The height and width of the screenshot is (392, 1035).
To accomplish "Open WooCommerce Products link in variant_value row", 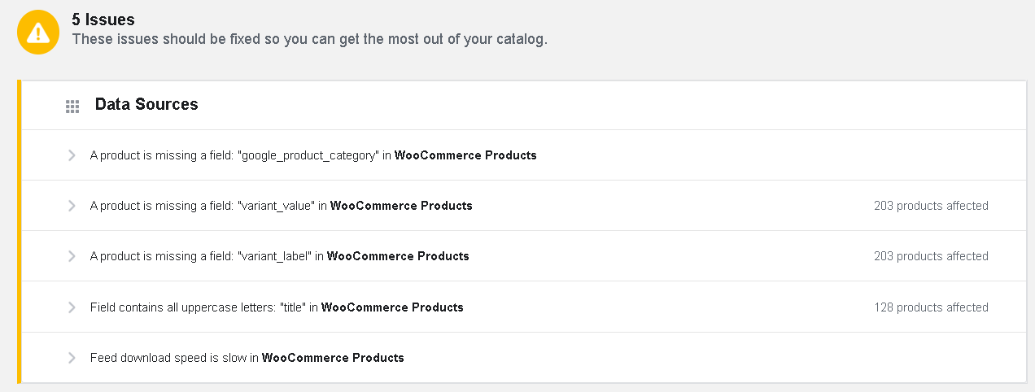I will 401,206.
